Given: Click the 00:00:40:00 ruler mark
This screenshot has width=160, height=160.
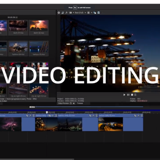Looking at the screenshot, I should [108, 112].
